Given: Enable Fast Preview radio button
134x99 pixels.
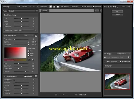Looking at the screenshot, I should (x=82, y=7).
